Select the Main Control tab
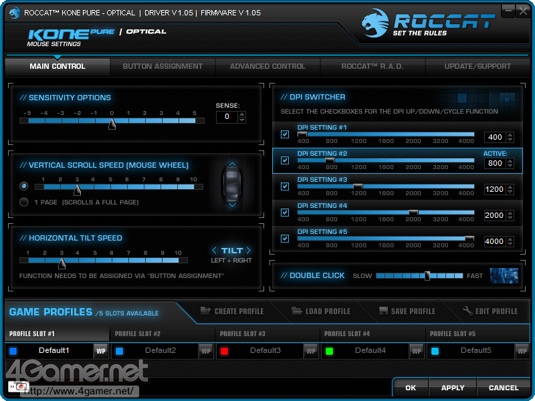 coord(58,66)
